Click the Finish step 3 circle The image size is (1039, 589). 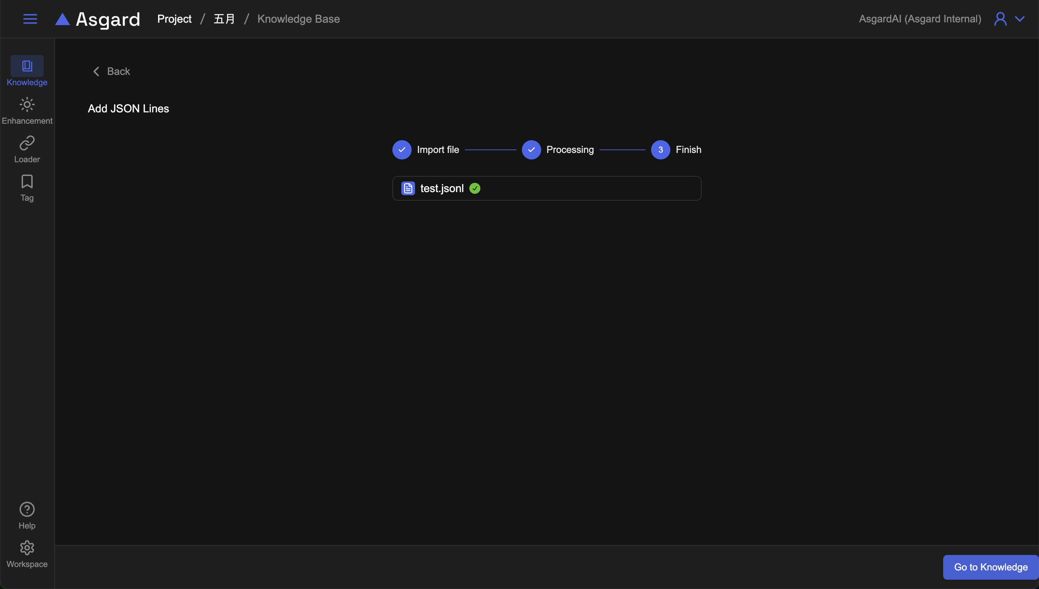[660, 150]
